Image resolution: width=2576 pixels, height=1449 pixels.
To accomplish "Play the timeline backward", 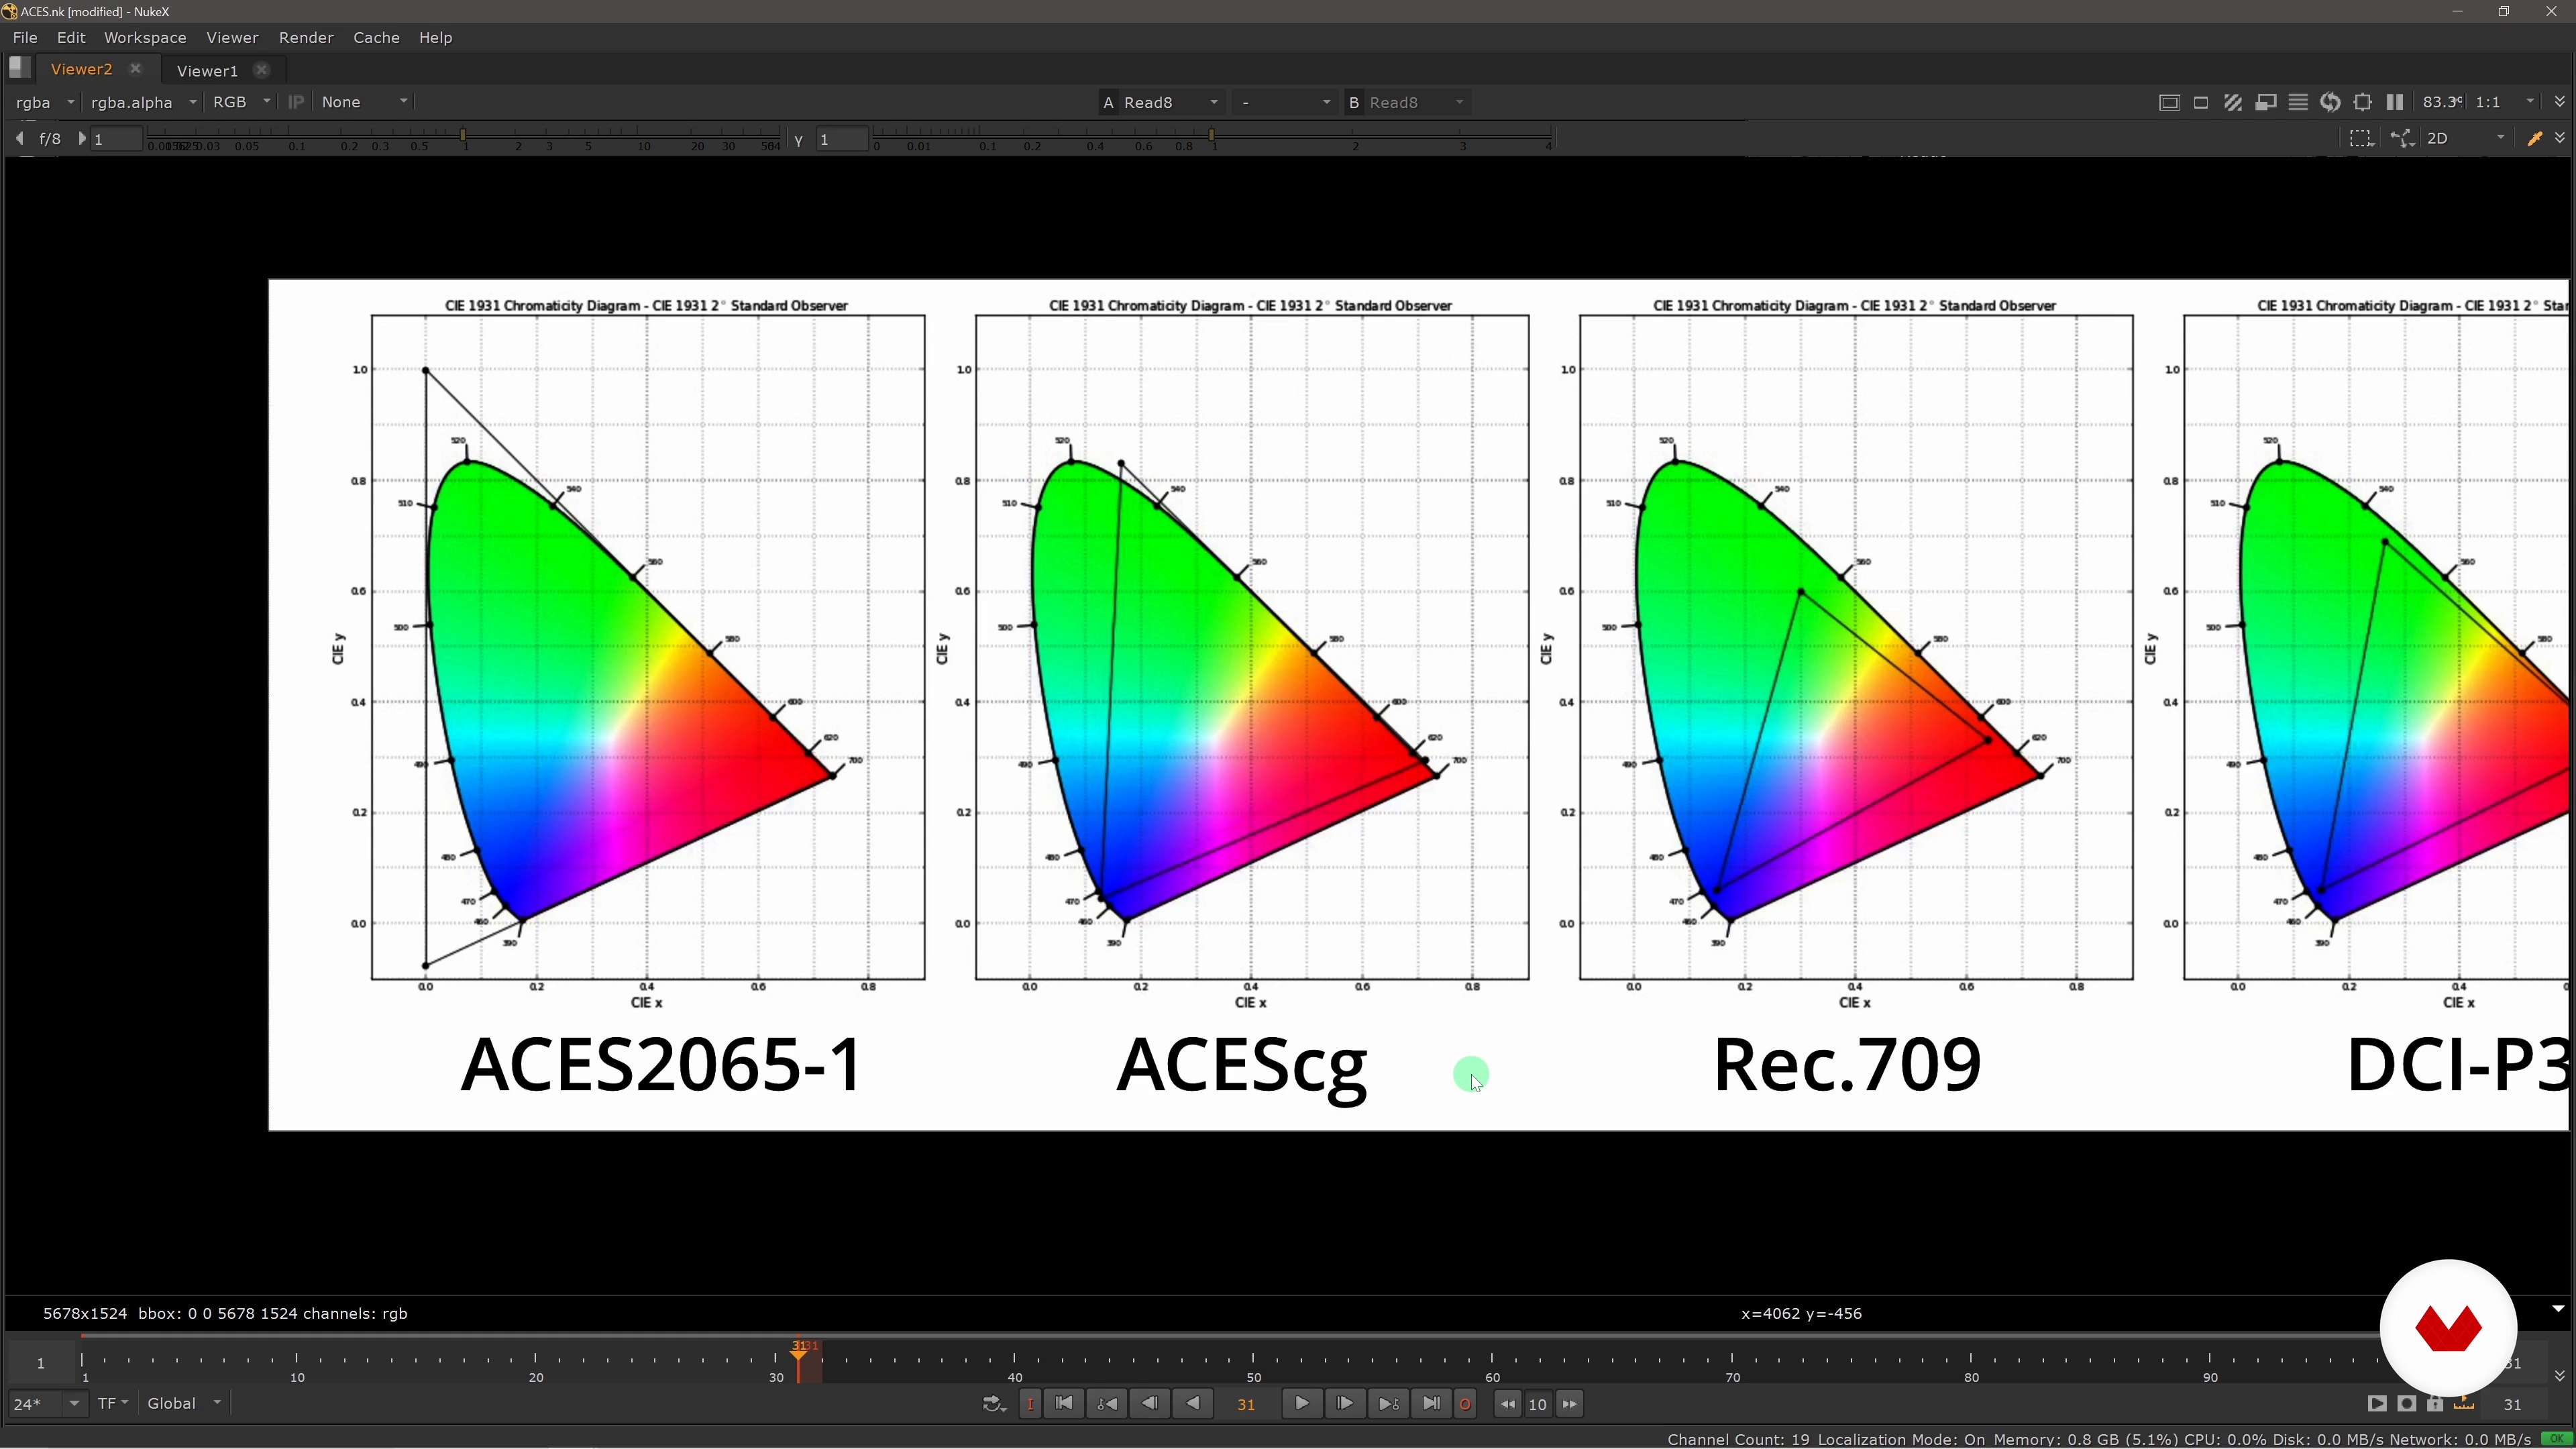I will click(1193, 1404).
